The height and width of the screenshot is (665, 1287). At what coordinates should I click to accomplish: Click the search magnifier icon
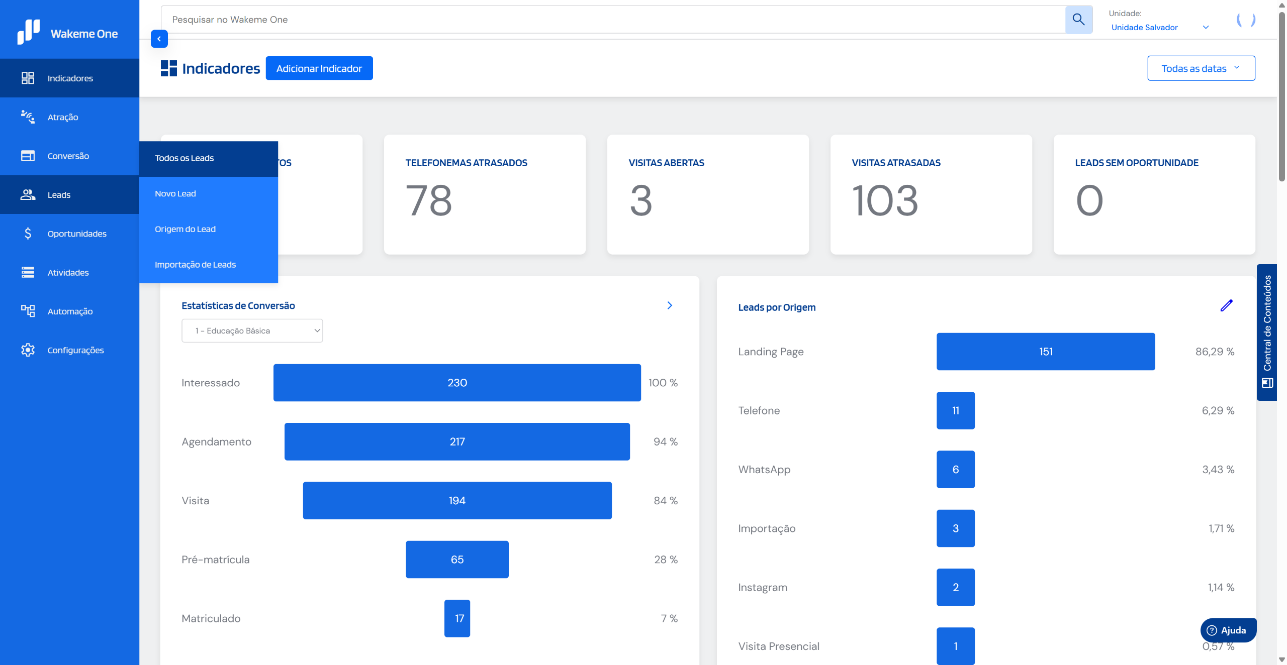1078,20
